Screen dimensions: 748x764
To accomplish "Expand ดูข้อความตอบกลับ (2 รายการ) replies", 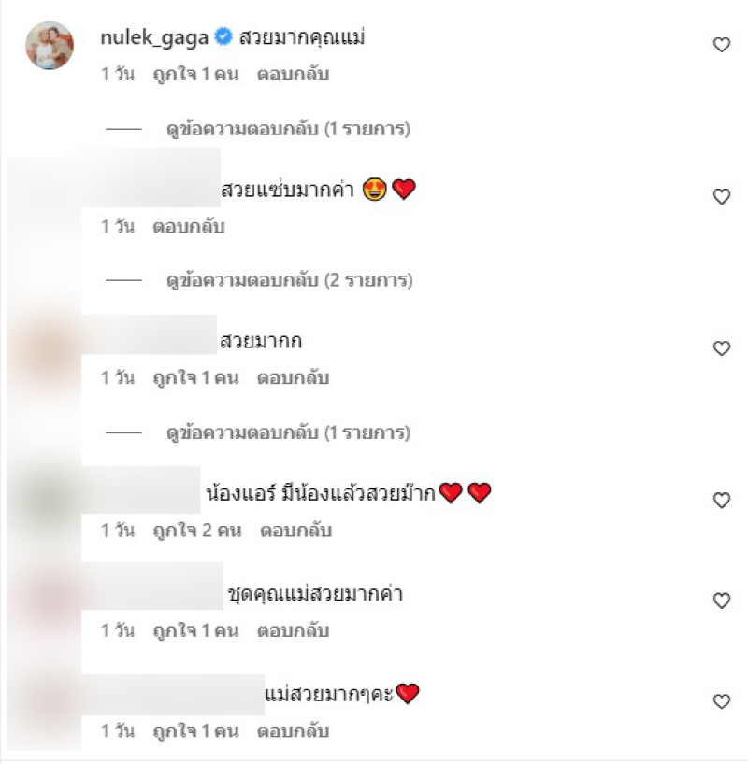I will click(289, 280).
